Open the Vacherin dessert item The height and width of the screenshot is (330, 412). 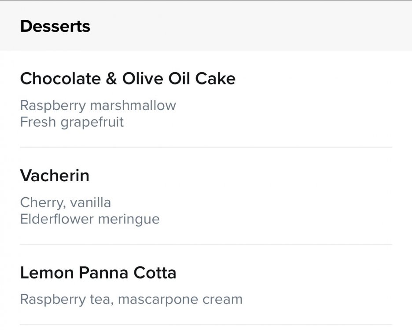point(206,196)
